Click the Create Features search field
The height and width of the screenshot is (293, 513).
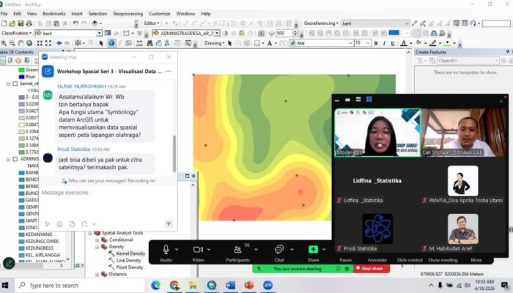pyautogui.click(x=468, y=61)
